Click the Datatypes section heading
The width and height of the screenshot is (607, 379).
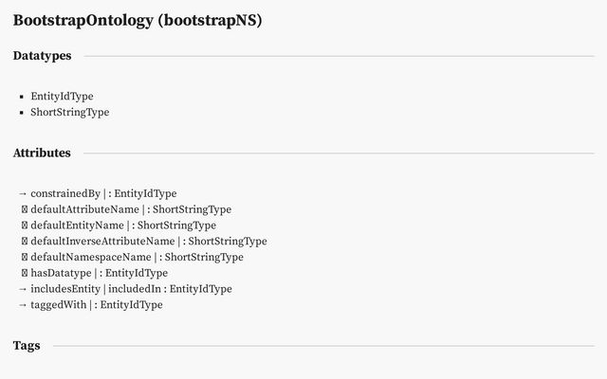[42, 56]
